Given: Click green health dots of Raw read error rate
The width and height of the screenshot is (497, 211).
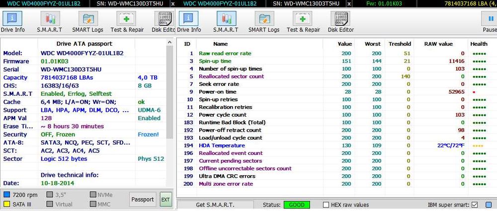Looking at the screenshot, I should (x=479, y=54).
